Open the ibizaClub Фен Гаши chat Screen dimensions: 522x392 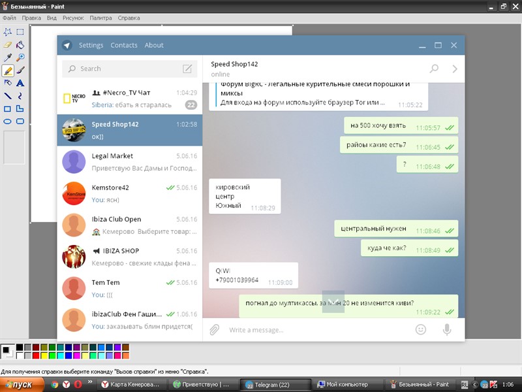tap(130, 320)
